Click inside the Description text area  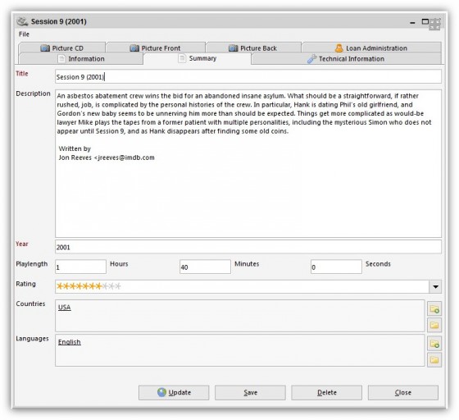pos(248,163)
